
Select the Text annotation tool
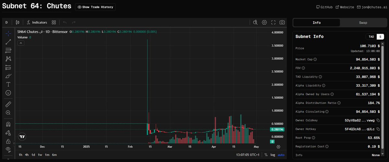coord(8,84)
